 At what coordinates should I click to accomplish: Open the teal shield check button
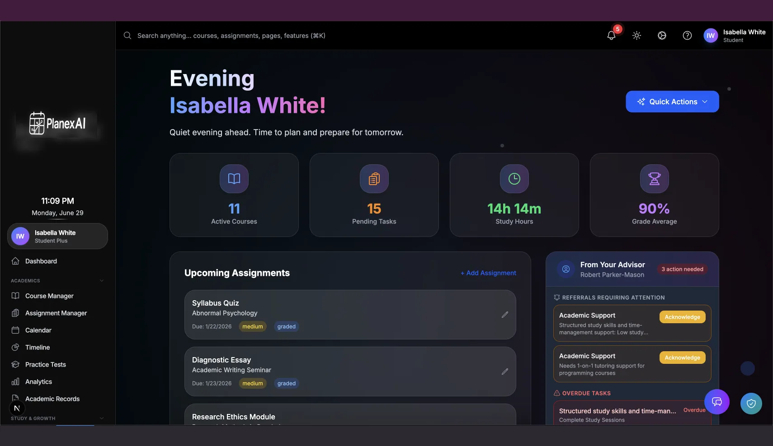tap(751, 404)
